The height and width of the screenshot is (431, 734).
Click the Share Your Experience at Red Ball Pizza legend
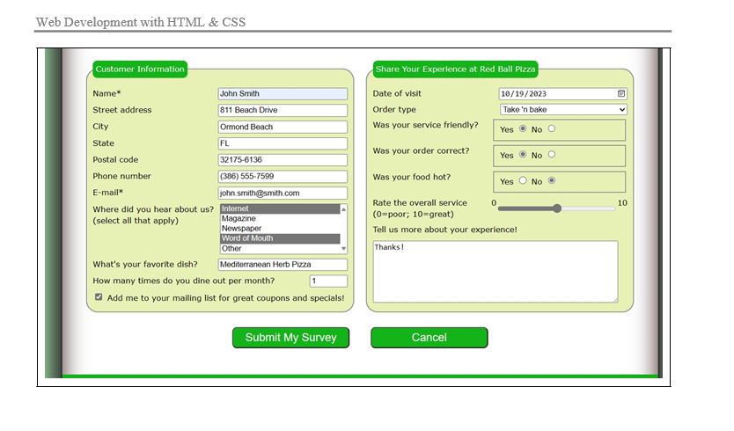pyautogui.click(x=456, y=69)
